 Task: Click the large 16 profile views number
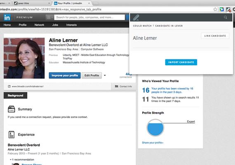pyautogui.click(x=146, y=90)
